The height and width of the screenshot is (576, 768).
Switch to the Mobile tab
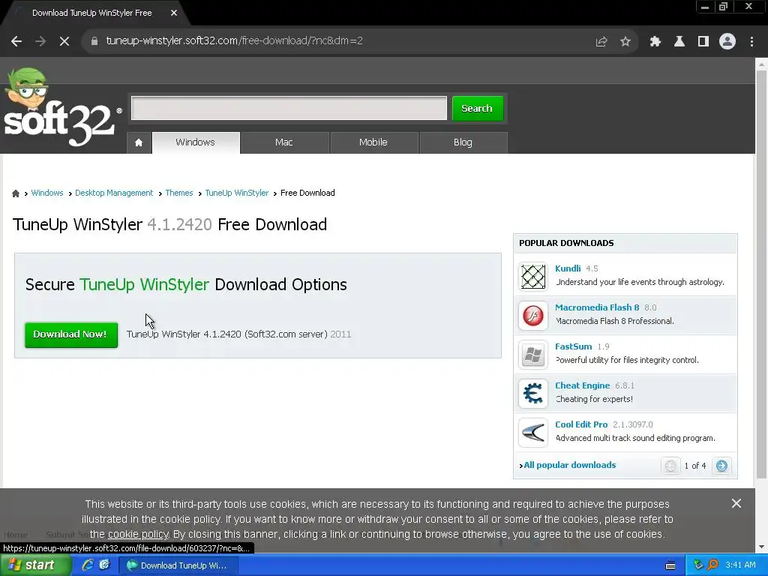point(373,142)
